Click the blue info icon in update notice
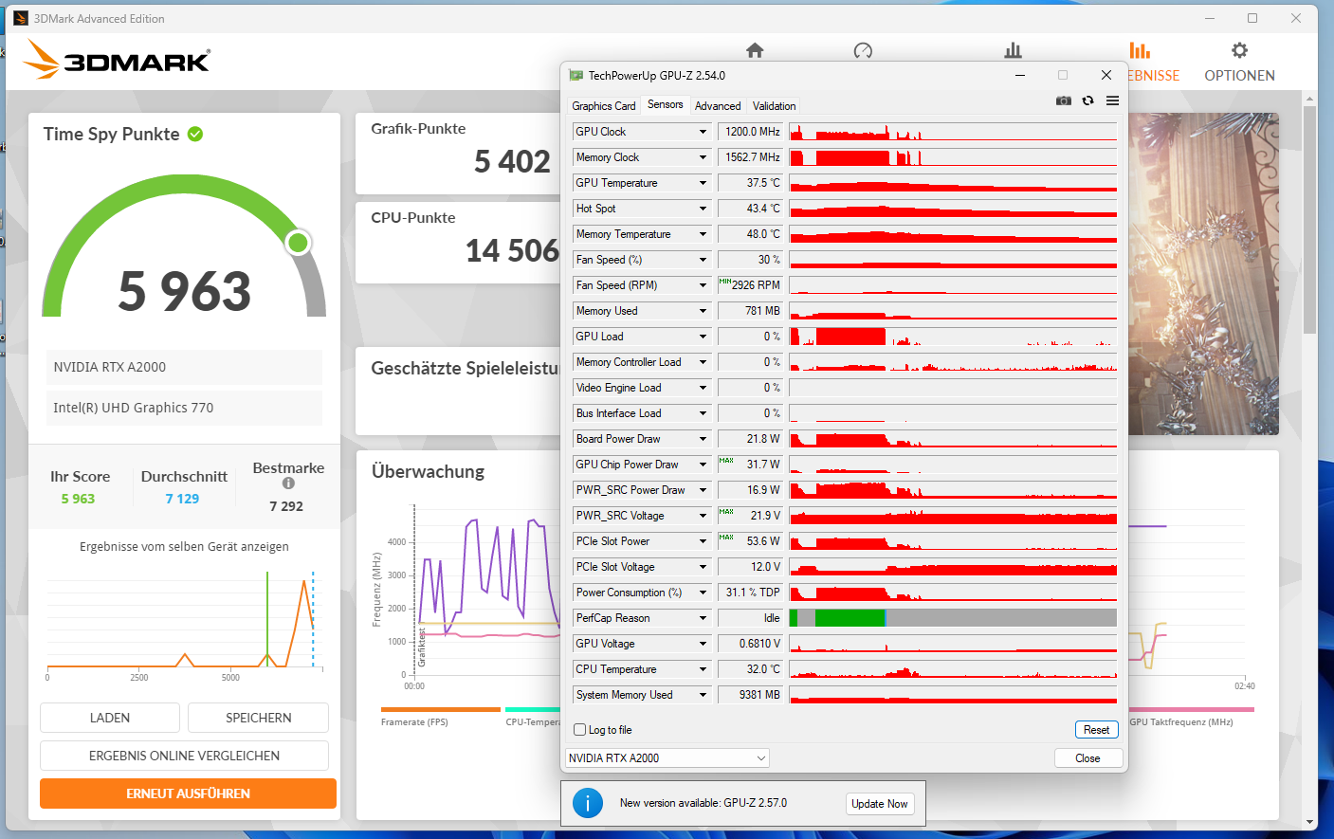1334x839 pixels. click(588, 803)
